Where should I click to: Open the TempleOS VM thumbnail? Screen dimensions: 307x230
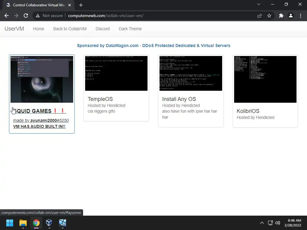tap(116, 73)
